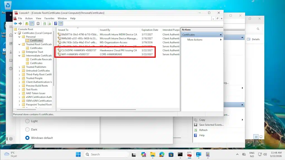Click More Actions in Actions pane

[x=195, y=40]
